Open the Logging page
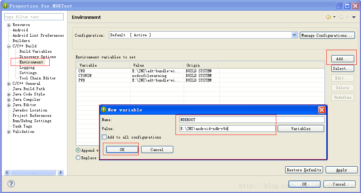The width and height of the screenshot is (361, 193). [27, 67]
